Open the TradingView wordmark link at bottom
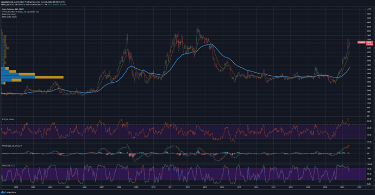375x195 pixels. [x=10, y=192]
